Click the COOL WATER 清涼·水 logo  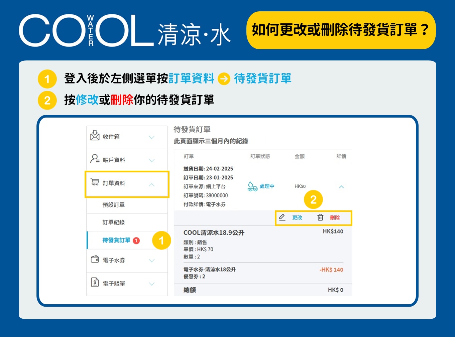[125, 30]
